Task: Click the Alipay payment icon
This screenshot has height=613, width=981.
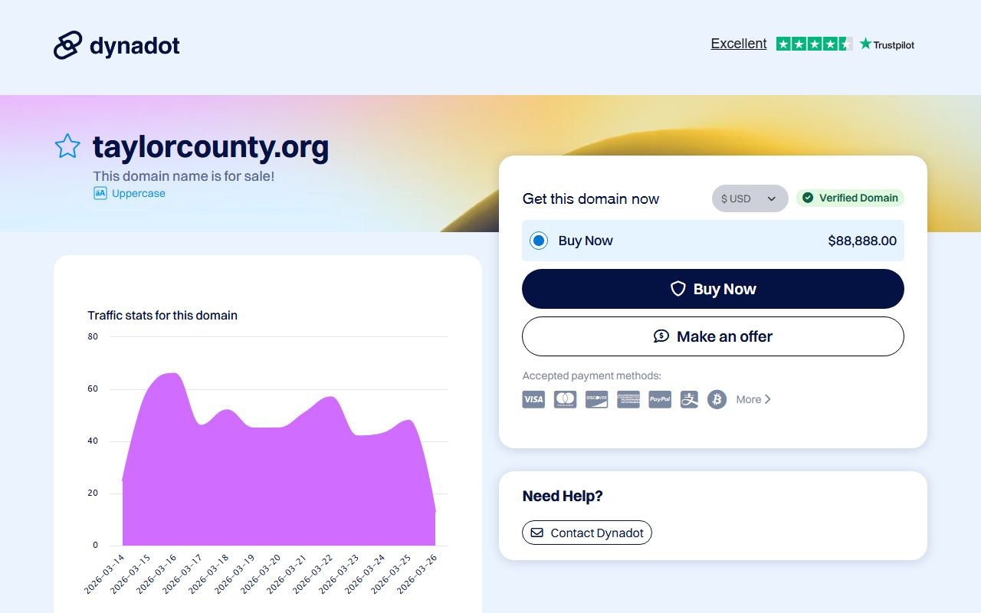Action: point(689,399)
